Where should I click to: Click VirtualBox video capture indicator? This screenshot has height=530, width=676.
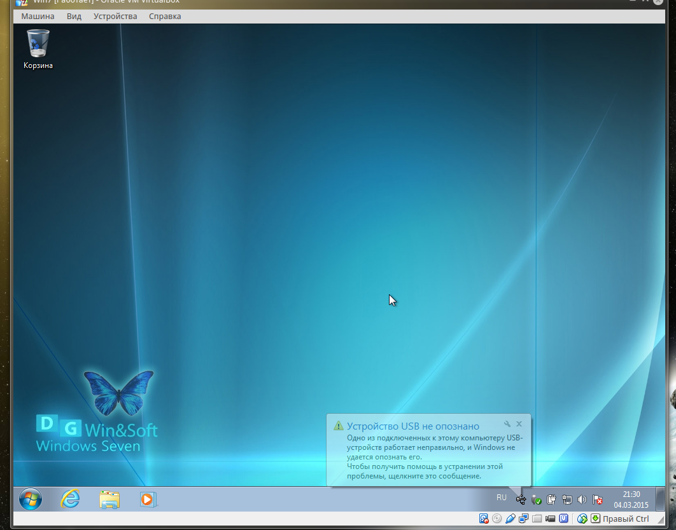point(550,519)
